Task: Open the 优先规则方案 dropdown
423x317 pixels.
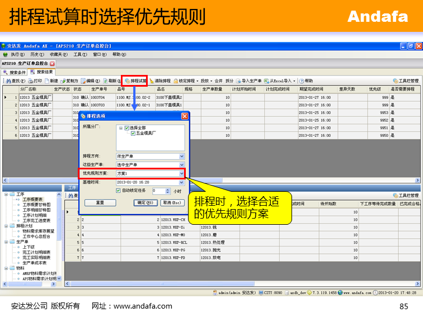Action: tap(181, 173)
